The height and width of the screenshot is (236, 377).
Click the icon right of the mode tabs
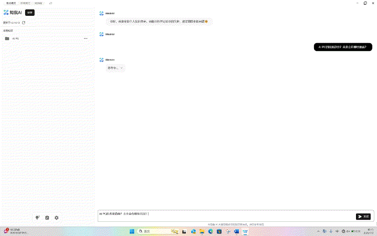(x=51, y=3)
